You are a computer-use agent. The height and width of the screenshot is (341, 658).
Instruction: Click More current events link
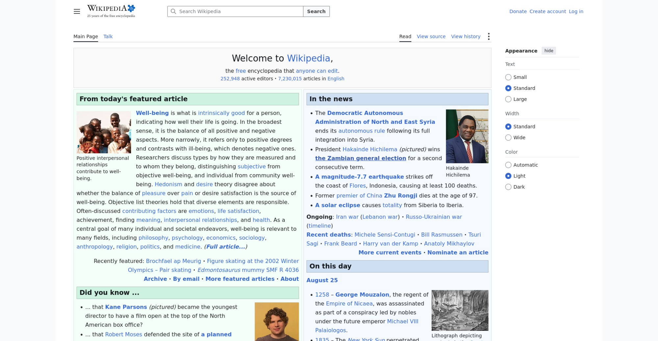tap(390, 252)
